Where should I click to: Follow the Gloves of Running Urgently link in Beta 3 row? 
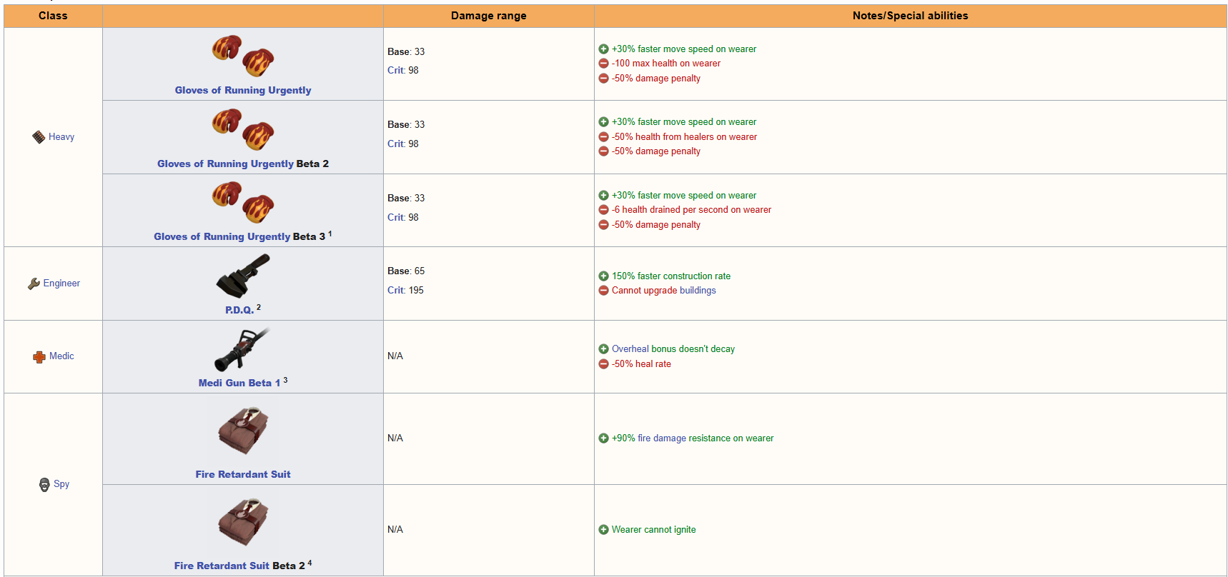(222, 237)
